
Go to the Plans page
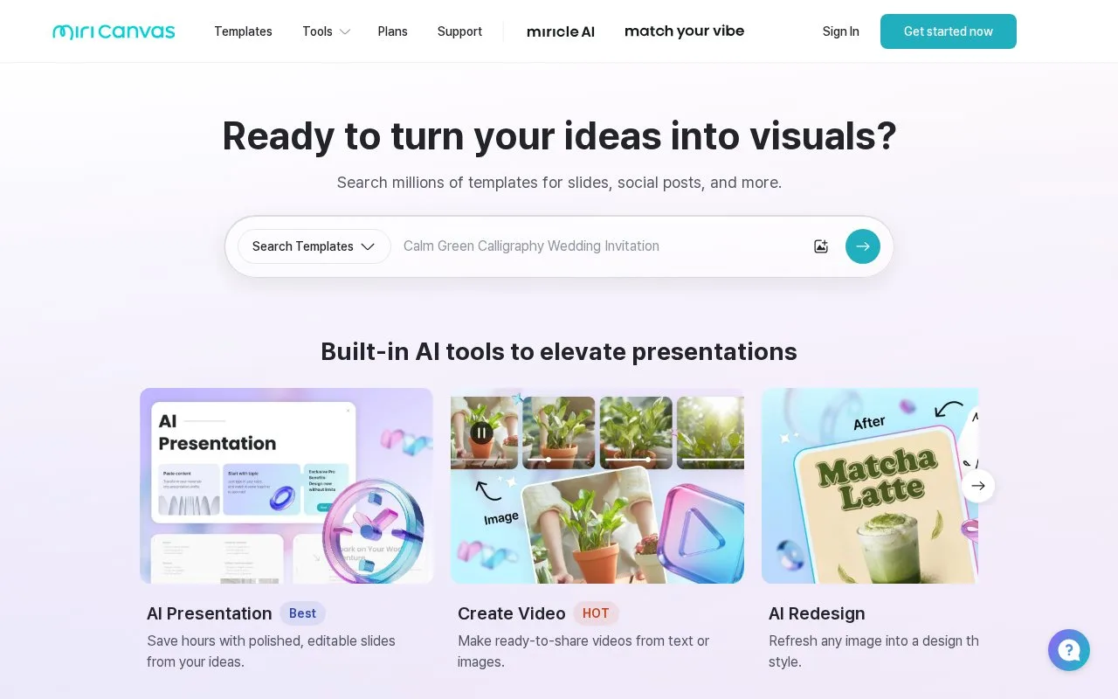pos(393,31)
